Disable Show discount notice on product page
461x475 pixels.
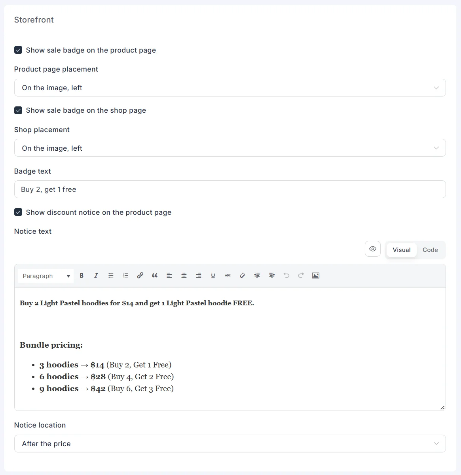click(18, 212)
